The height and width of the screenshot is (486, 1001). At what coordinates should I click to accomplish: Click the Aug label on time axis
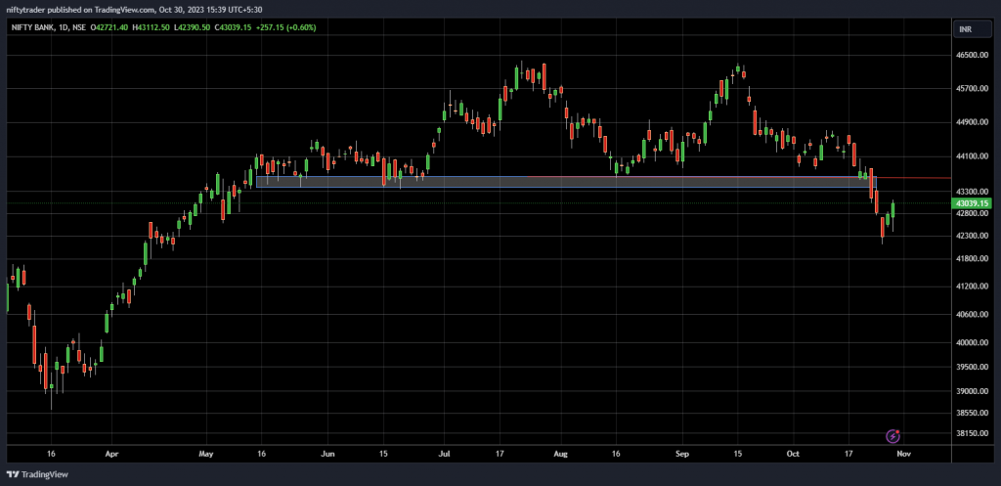[x=560, y=454]
